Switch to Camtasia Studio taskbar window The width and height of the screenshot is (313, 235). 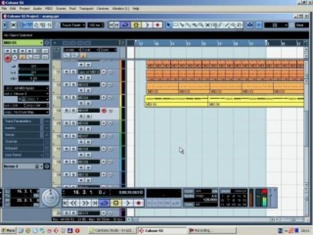(x=113, y=230)
